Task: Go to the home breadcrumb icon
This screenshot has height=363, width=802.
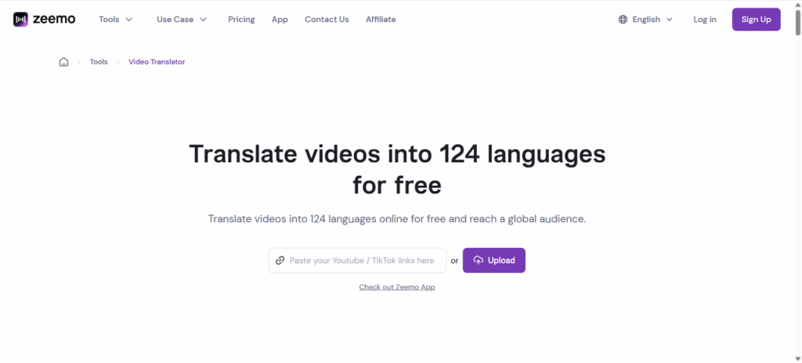Action: (x=64, y=62)
